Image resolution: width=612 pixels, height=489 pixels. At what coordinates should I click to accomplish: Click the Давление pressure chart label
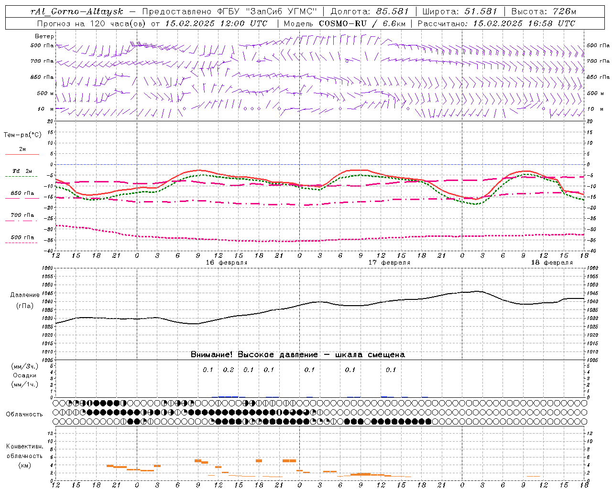click(25, 295)
